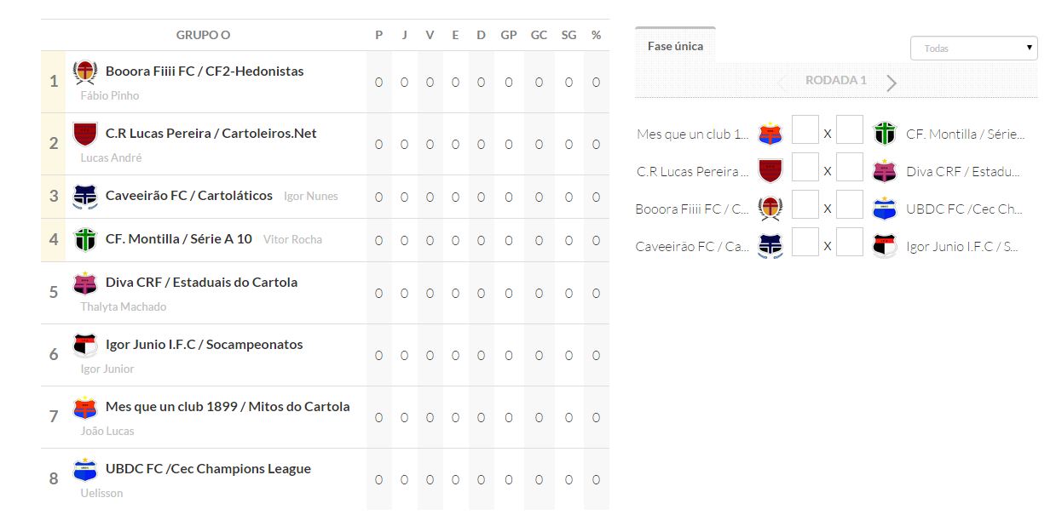The width and height of the screenshot is (1056, 515).
Task: Go to previous rodada with left chevron
Action: click(782, 83)
